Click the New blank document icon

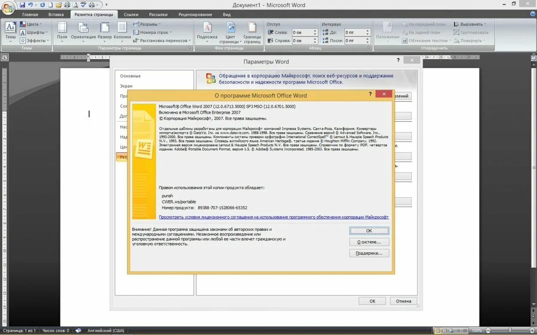pyautogui.click(x=51, y=5)
